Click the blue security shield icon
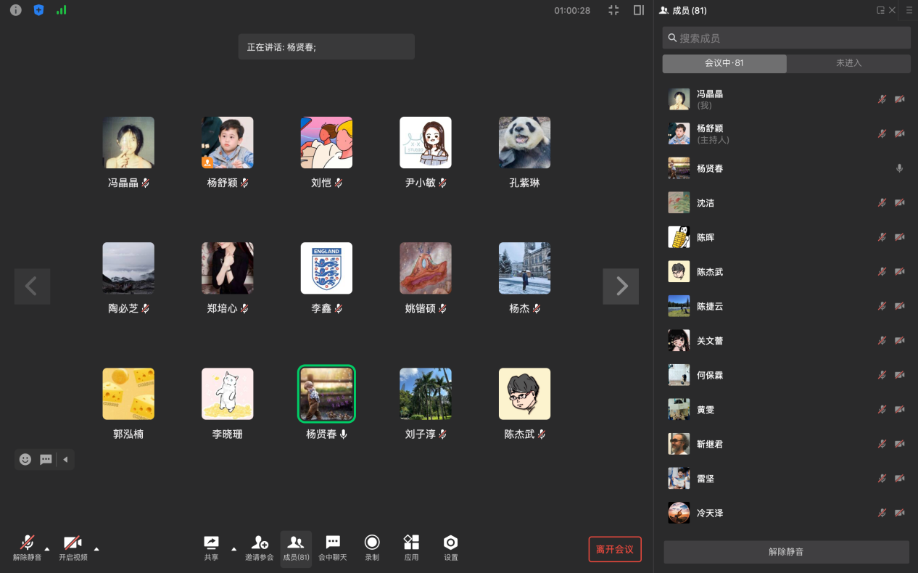This screenshot has height=573, width=918. (x=39, y=10)
